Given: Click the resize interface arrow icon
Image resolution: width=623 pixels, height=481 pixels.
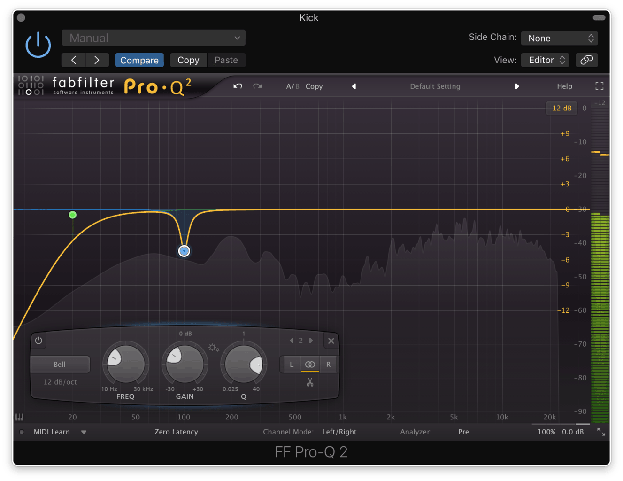Looking at the screenshot, I should point(601,432).
